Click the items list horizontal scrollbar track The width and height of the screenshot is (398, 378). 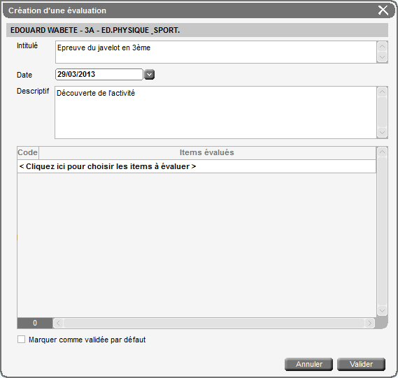[x=214, y=323]
